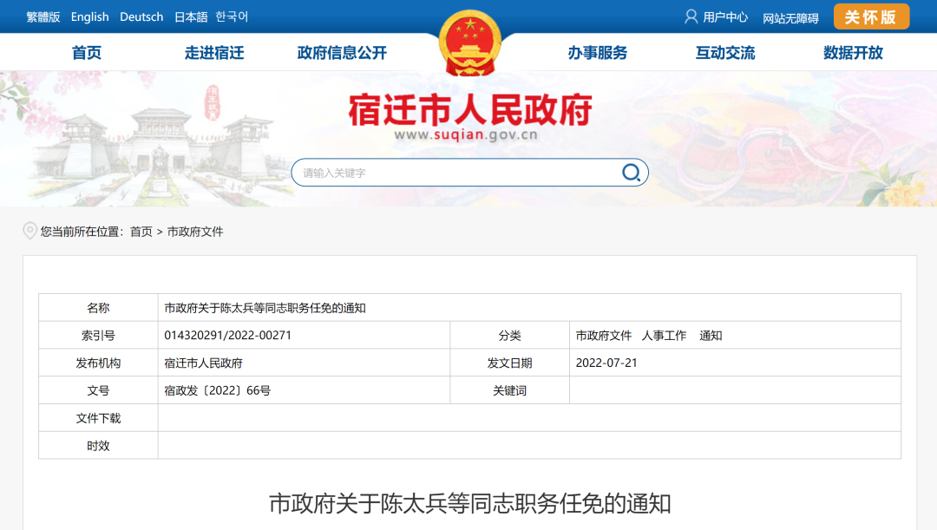Click 市政府文件 in the breadcrumb path

pyautogui.click(x=195, y=232)
